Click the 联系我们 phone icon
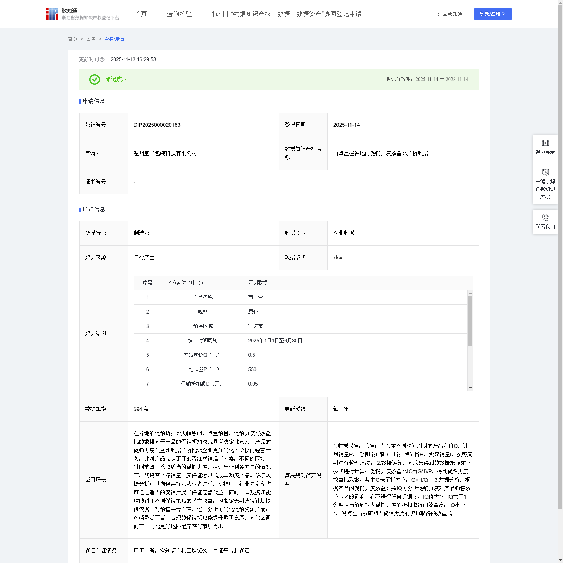Screen dimensions: 563x563 545,217
